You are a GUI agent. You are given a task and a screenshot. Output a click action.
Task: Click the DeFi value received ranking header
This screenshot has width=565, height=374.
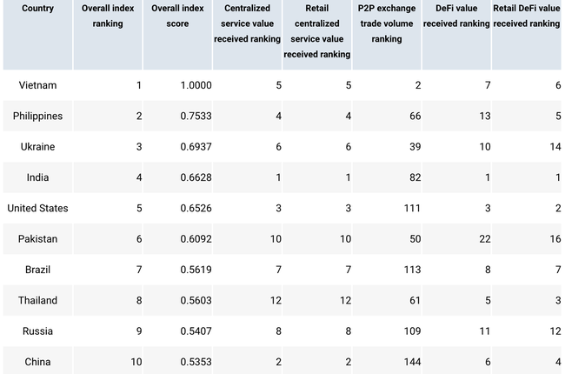(x=456, y=16)
